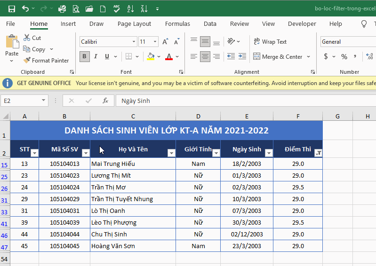376x266 pixels.
Task: Increase font size with larger A icon
Action: pyautogui.click(x=165, y=42)
